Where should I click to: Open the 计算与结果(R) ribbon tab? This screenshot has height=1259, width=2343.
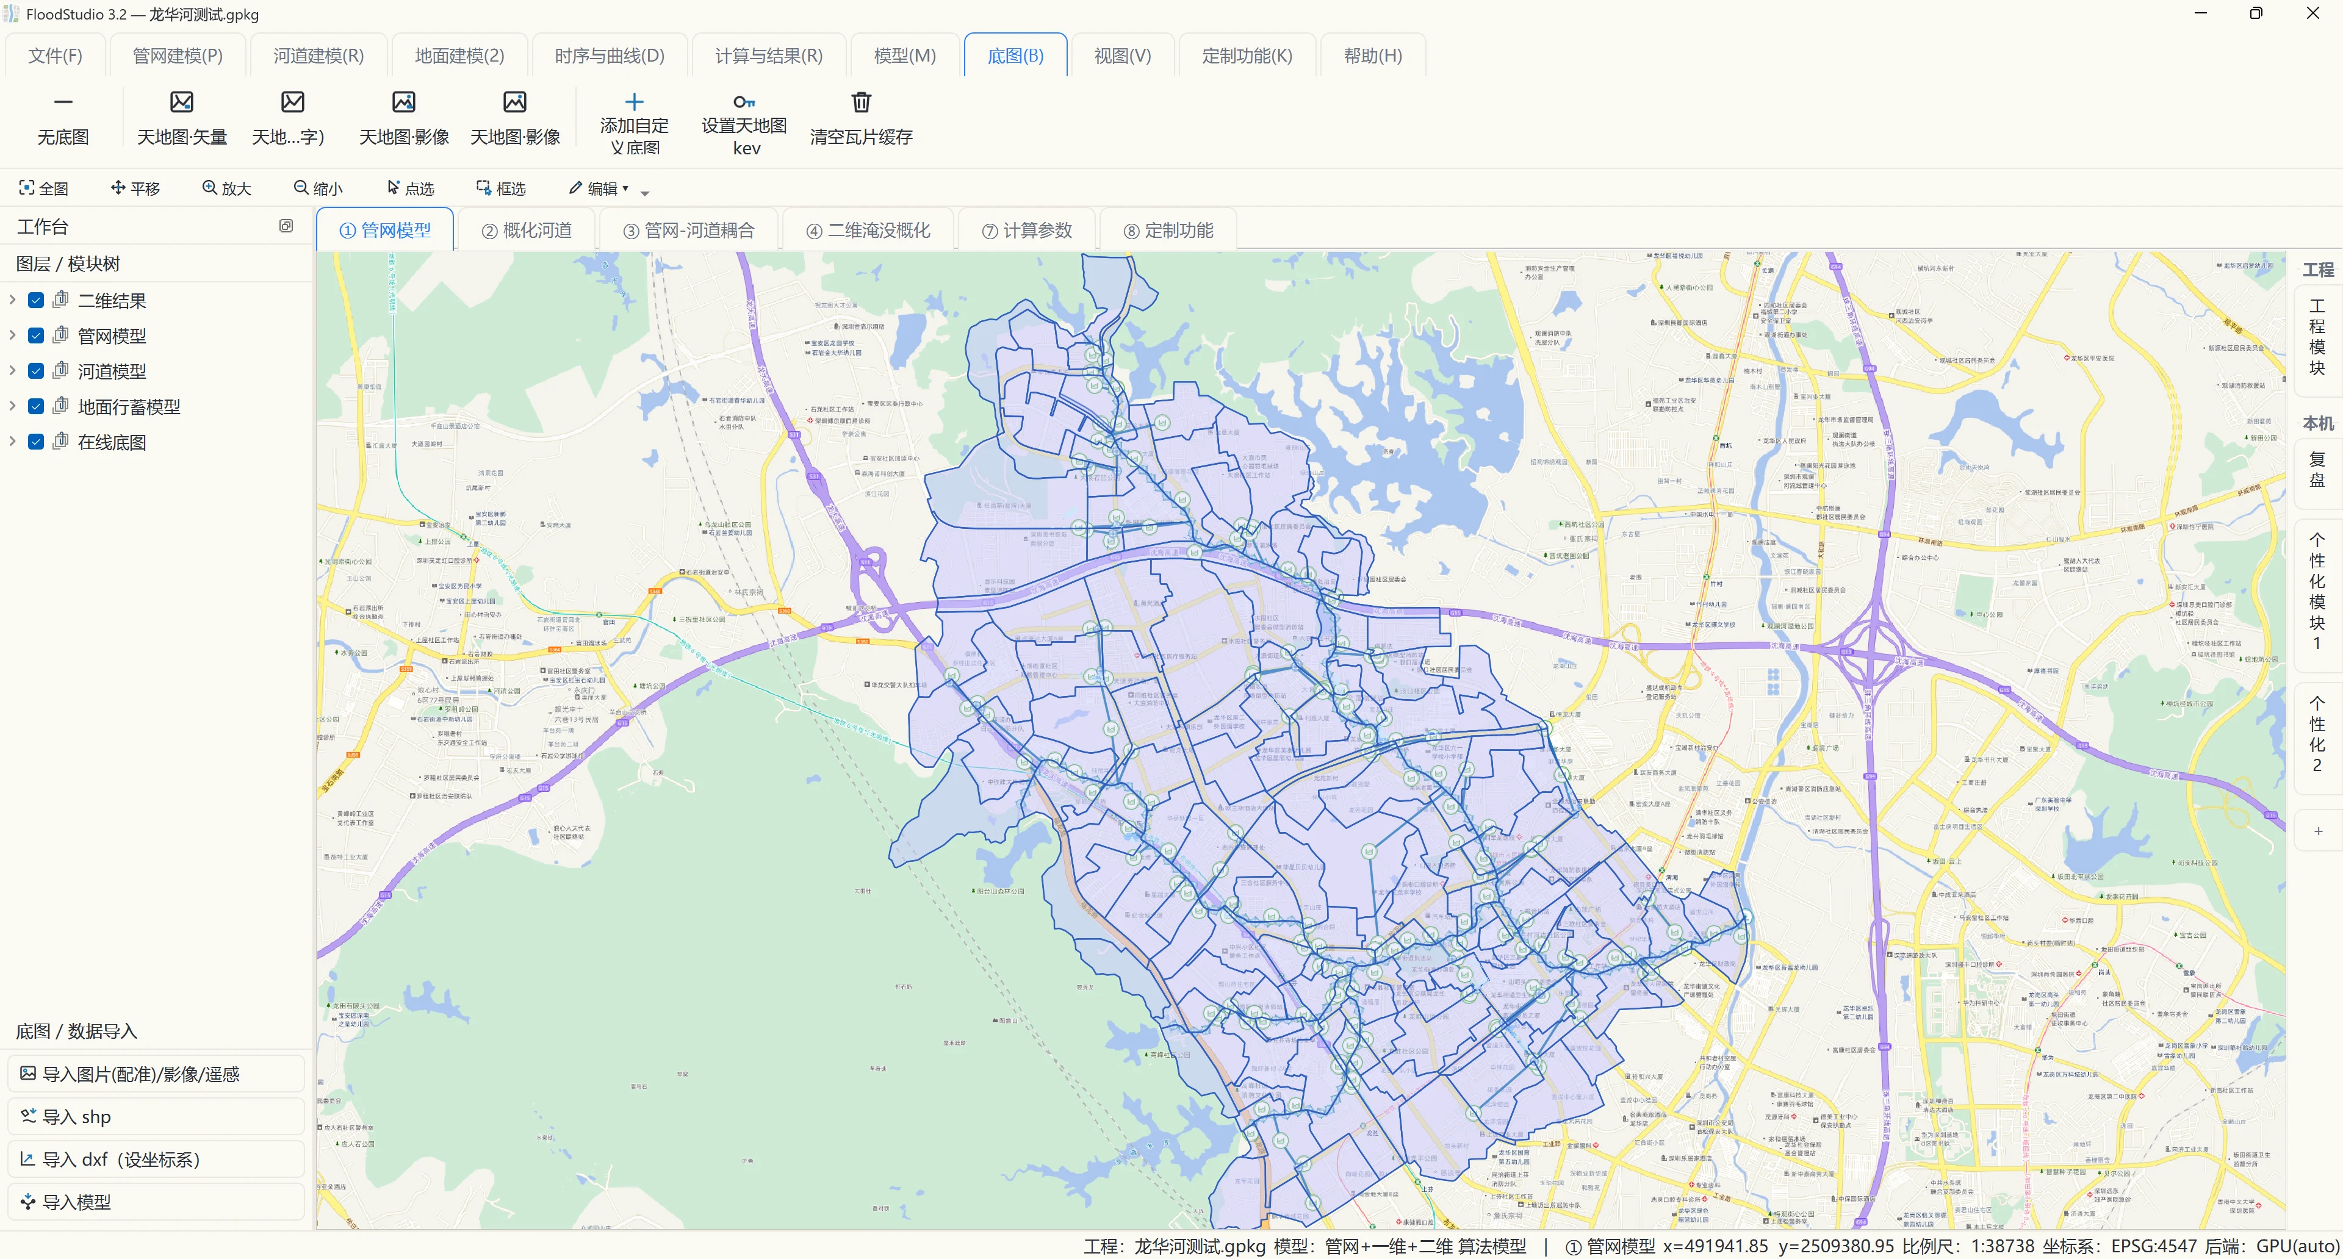[x=769, y=56]
